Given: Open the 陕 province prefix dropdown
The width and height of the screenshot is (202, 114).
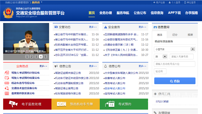Looking at the screenshot, I should (161, 57).
